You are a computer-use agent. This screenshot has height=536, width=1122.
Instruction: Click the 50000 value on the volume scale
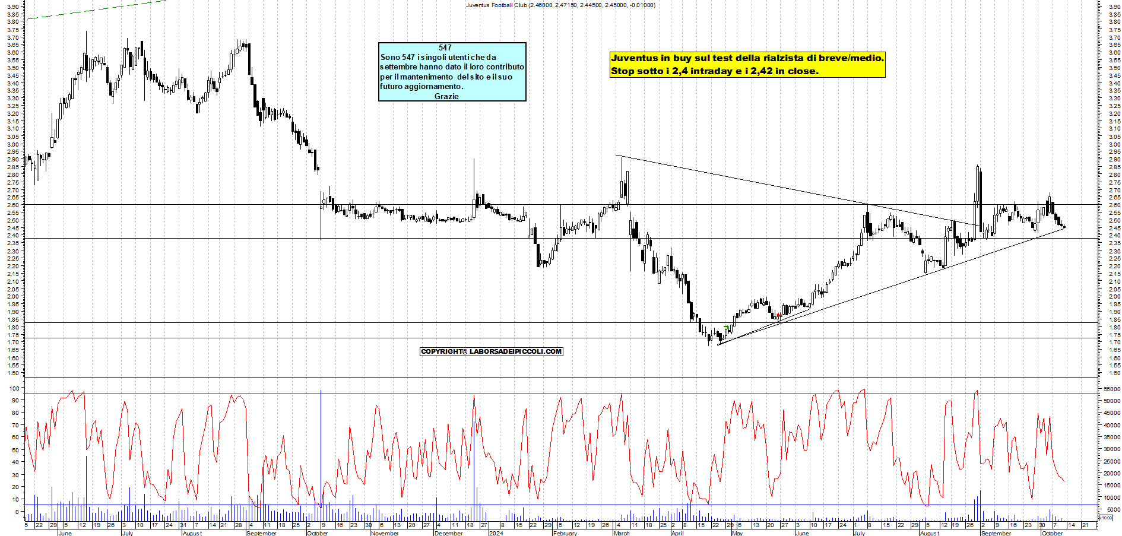coord(1112,401)
